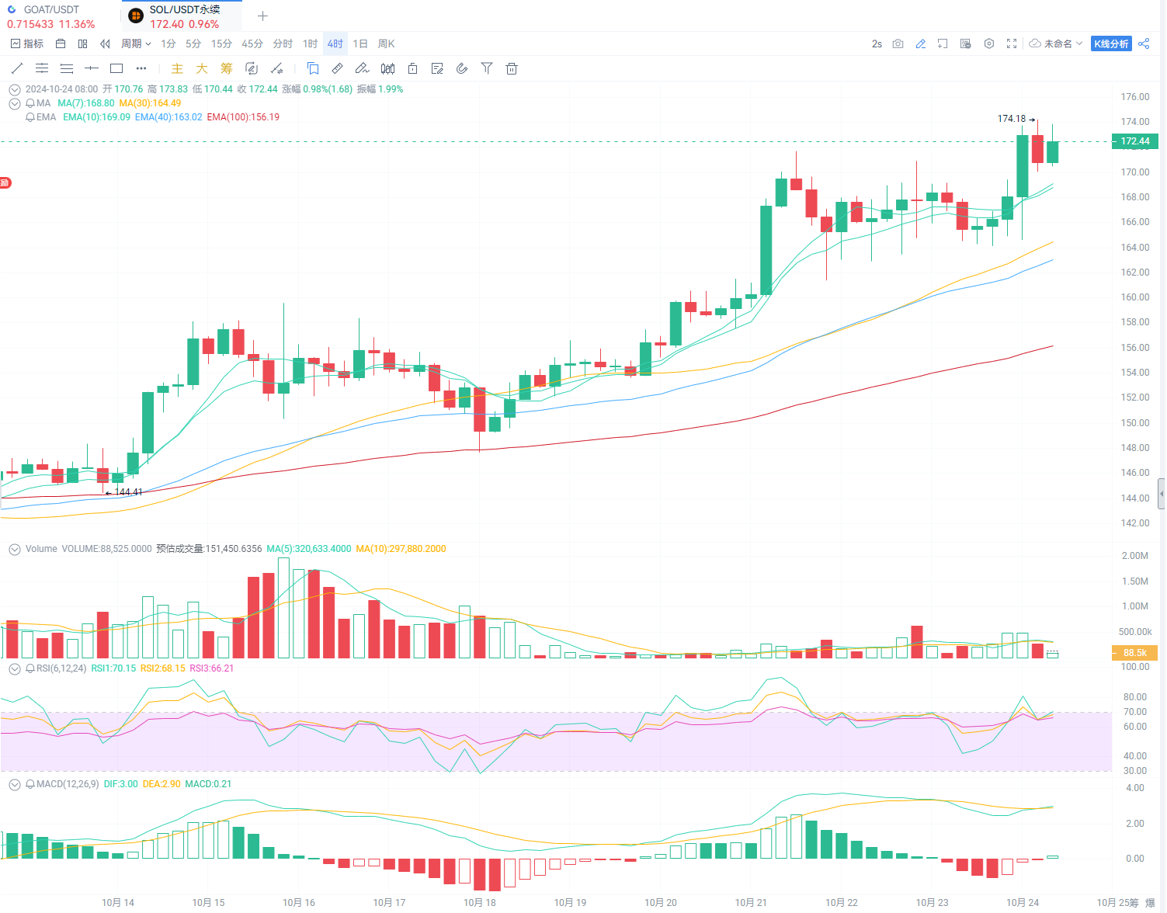
Task: Open chart settings hexagon icon
Action: click(988, 43)
